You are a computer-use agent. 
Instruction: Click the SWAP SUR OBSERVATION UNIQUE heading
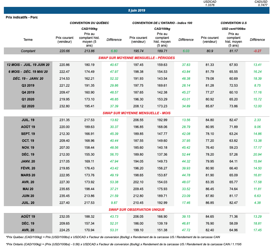(136, 210)
